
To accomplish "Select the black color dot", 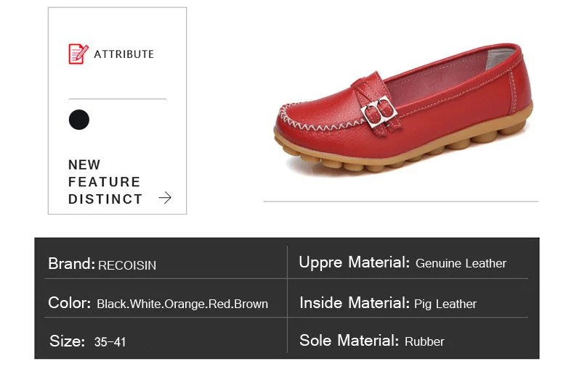I will coord(79,120).
